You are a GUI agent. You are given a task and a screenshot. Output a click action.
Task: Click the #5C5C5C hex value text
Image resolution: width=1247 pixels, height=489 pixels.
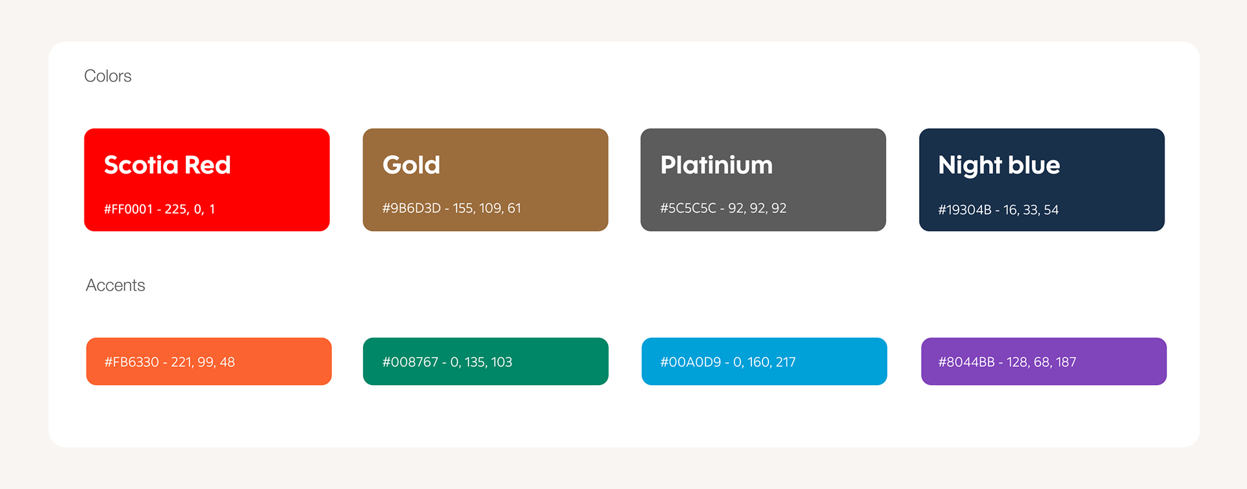(688, 208)
